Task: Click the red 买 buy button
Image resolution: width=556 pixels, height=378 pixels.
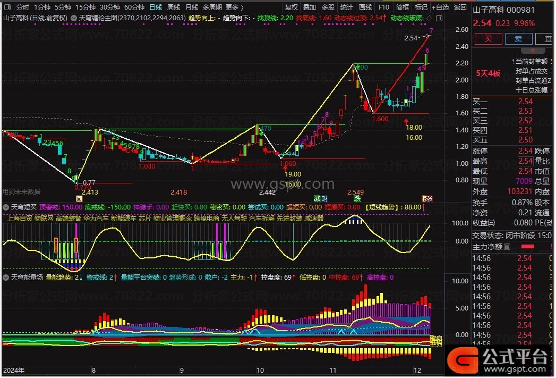Action: (x=488, y=39)
